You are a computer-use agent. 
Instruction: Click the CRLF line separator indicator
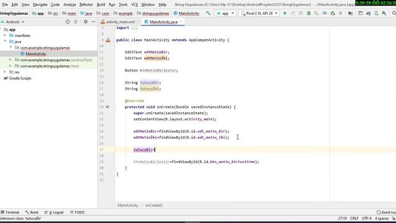coord(354,219)
